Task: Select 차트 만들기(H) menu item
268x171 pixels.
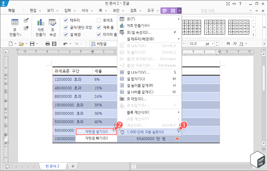Action: 149,26
